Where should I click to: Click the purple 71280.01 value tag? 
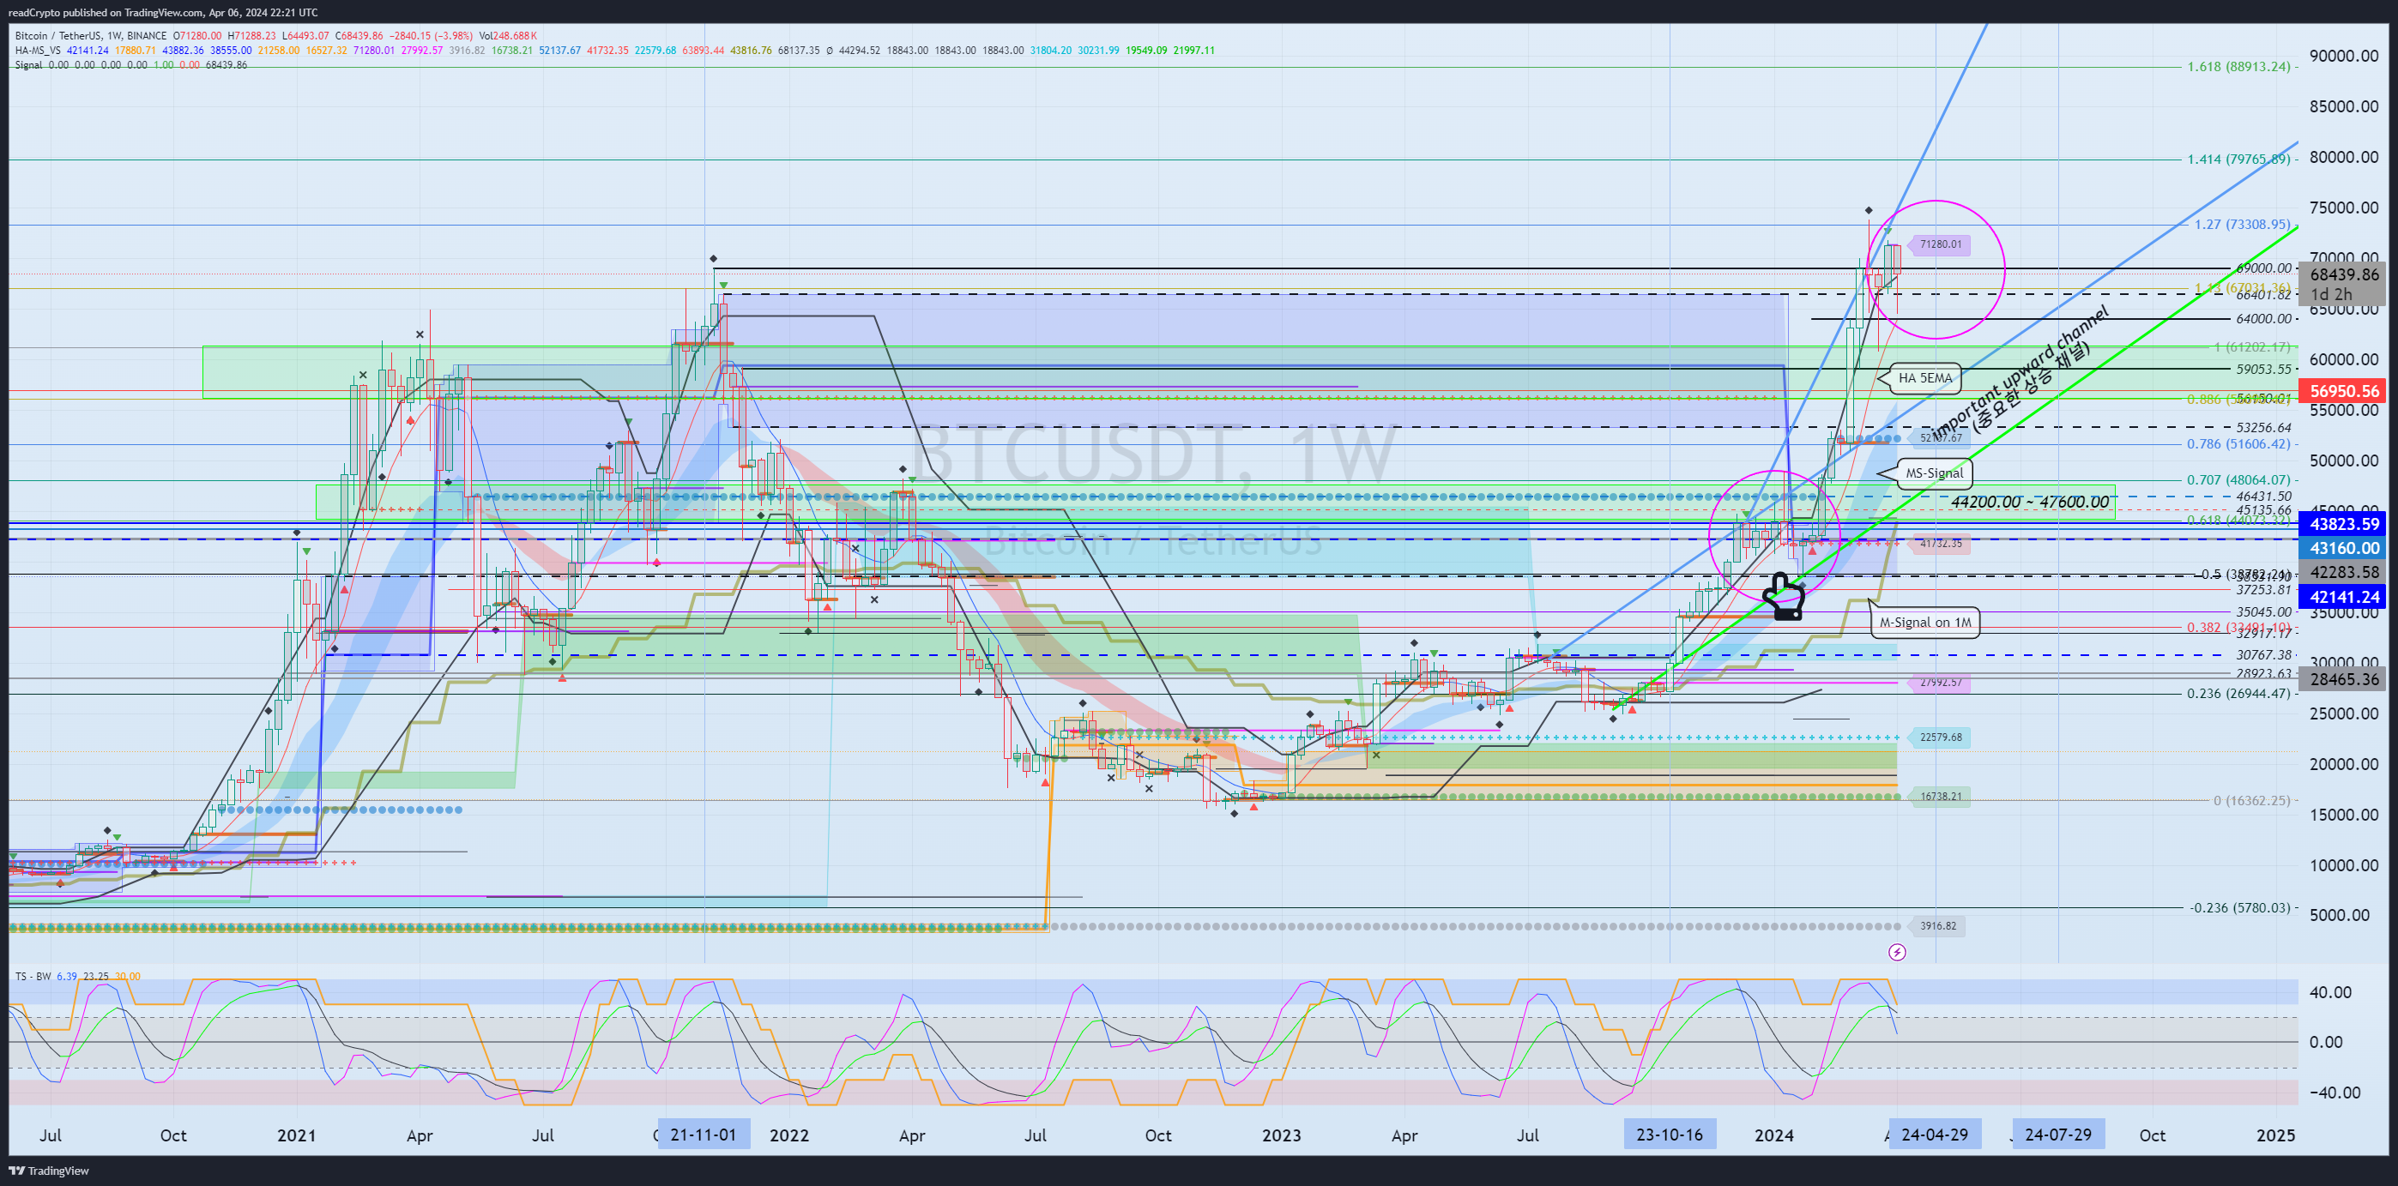1940,244
